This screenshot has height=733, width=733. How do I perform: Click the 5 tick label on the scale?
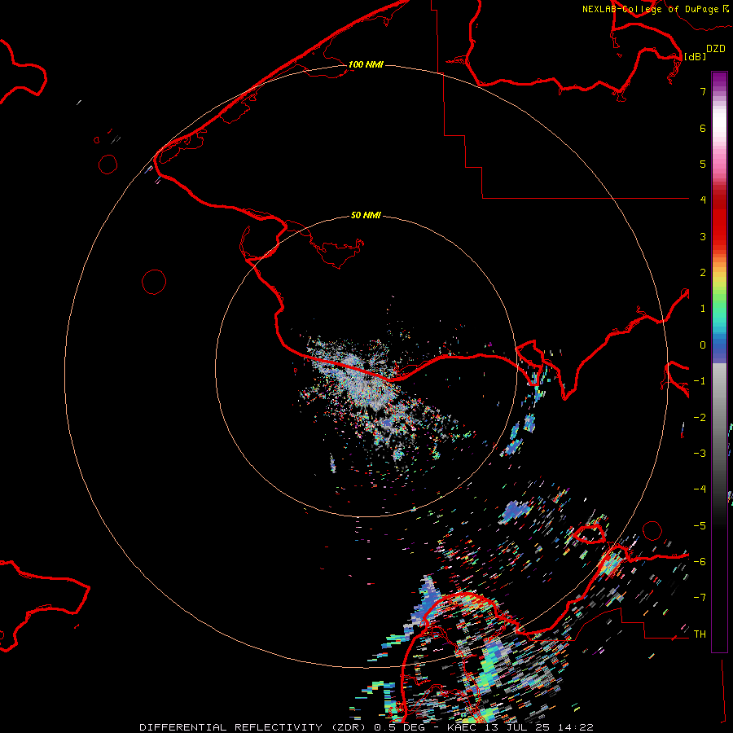coord(703,164)
